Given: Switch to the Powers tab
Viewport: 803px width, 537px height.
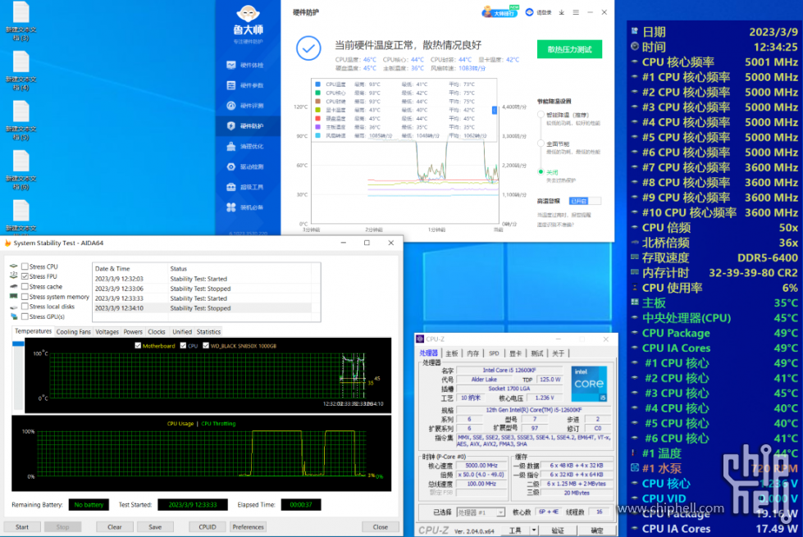Looking at the screenshot, I should coord(133,332).
